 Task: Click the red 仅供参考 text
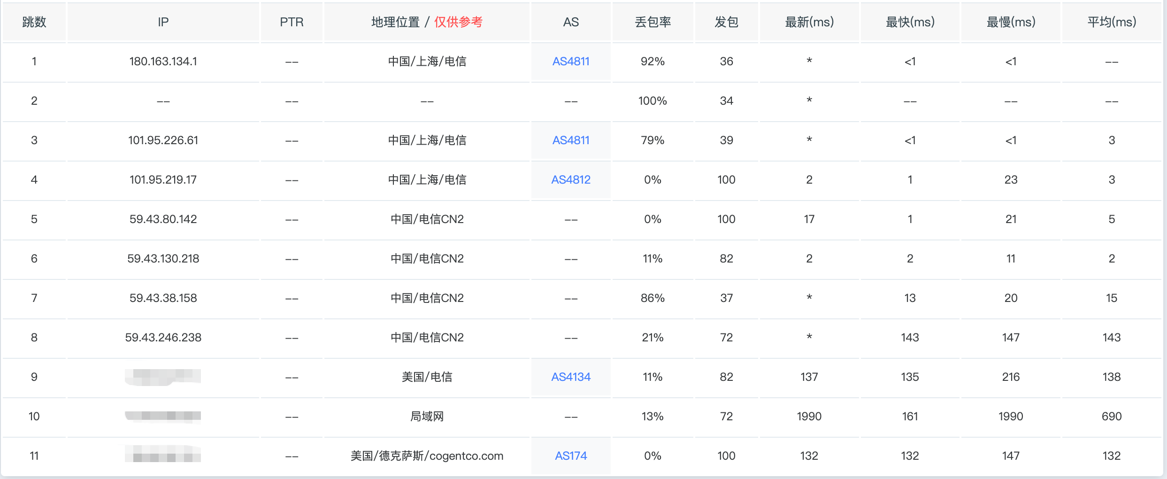coord(458,22)
